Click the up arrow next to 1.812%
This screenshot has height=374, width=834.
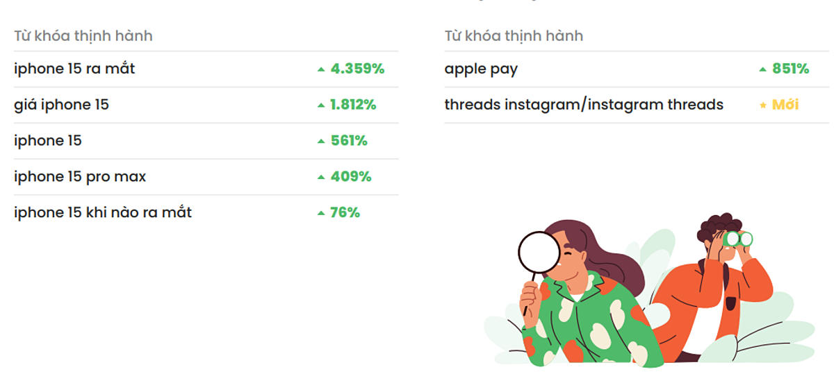click(321, 105)
